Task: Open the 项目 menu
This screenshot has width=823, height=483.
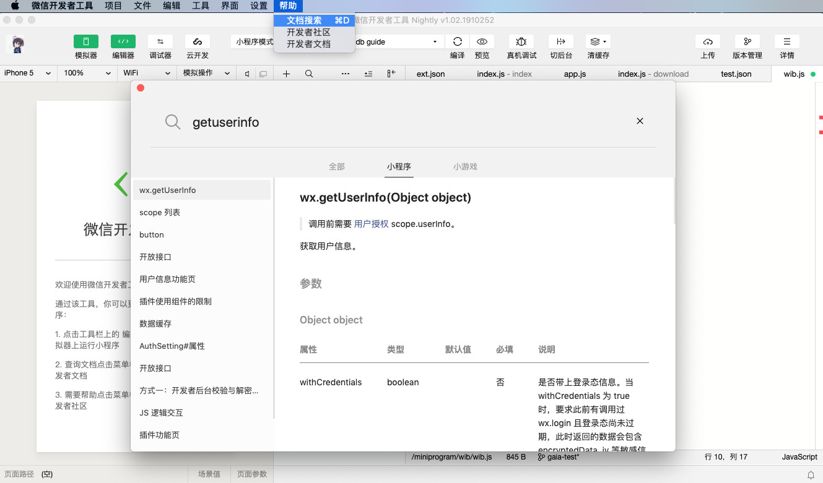Action: coord(113,6)
